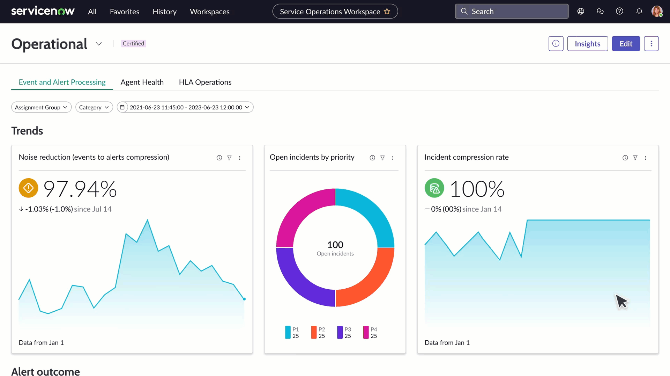Click the dashboard info icon button
Screen dimensions: 670x376
point(556,43)
